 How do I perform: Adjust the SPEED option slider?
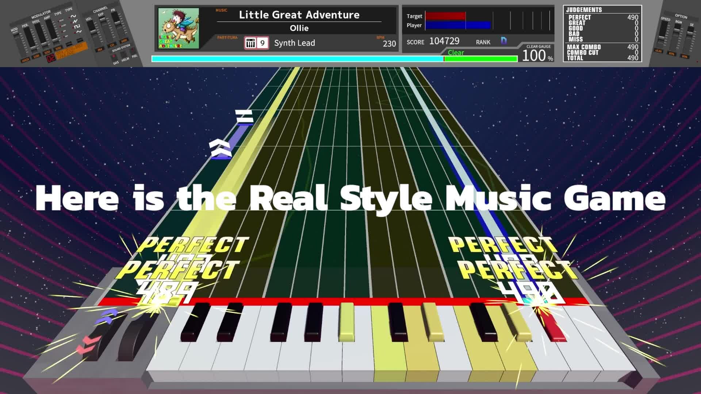661,37
